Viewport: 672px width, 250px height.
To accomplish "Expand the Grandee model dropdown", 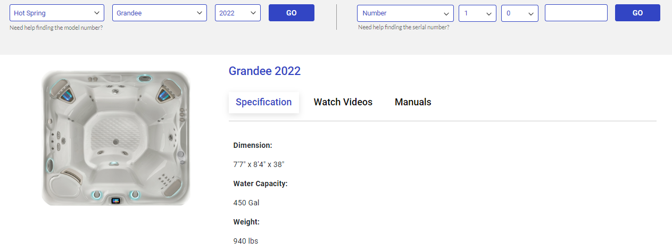I will [x=160, y=13].
